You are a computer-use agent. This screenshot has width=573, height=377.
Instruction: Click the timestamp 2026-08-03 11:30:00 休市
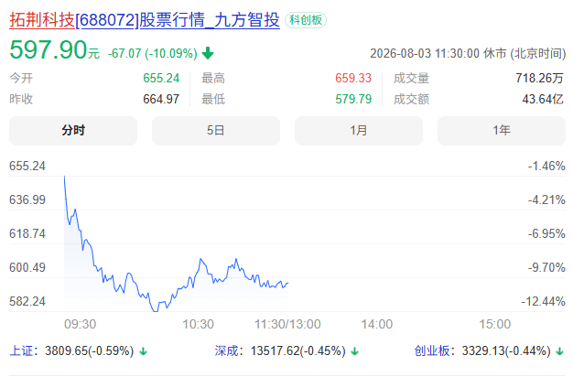[438, 54]
